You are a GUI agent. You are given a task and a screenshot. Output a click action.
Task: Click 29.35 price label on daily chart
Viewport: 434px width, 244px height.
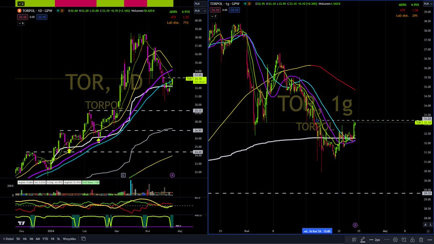(x=198, y=111)
